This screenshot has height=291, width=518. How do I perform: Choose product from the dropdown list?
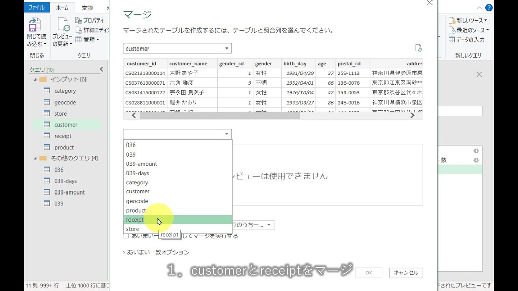[178, 210]
